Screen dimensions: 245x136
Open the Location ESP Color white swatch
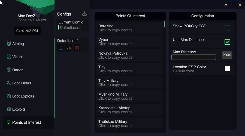(x=227, y=69)
